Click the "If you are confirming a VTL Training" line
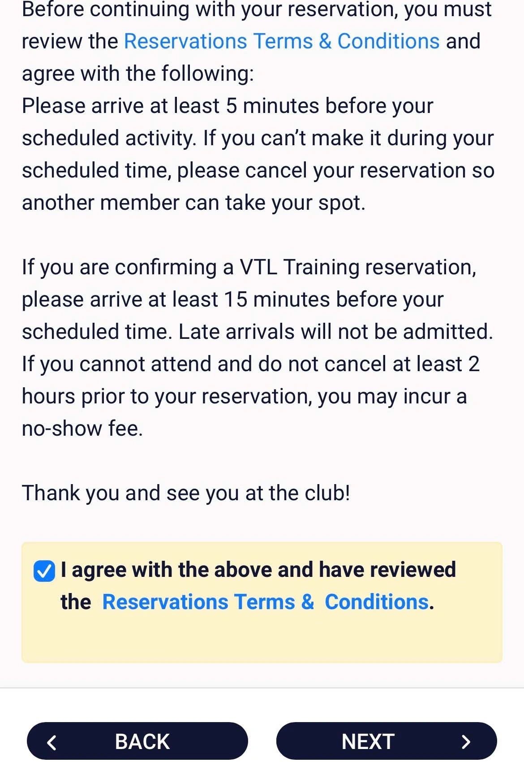 249,267
